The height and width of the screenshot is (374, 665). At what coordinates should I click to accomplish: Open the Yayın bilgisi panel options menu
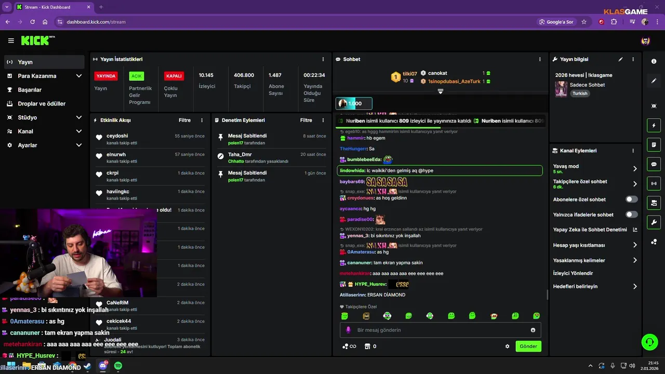click(x=633, y=59)
